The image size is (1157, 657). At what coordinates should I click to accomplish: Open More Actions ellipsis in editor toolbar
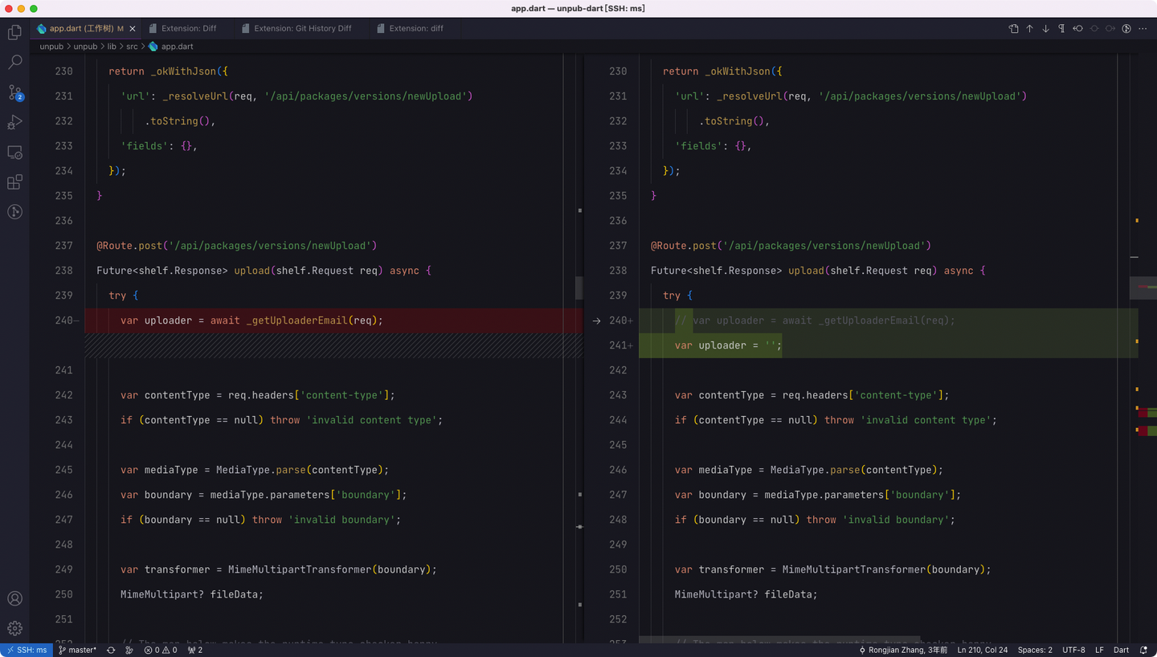click(1143, 29)
